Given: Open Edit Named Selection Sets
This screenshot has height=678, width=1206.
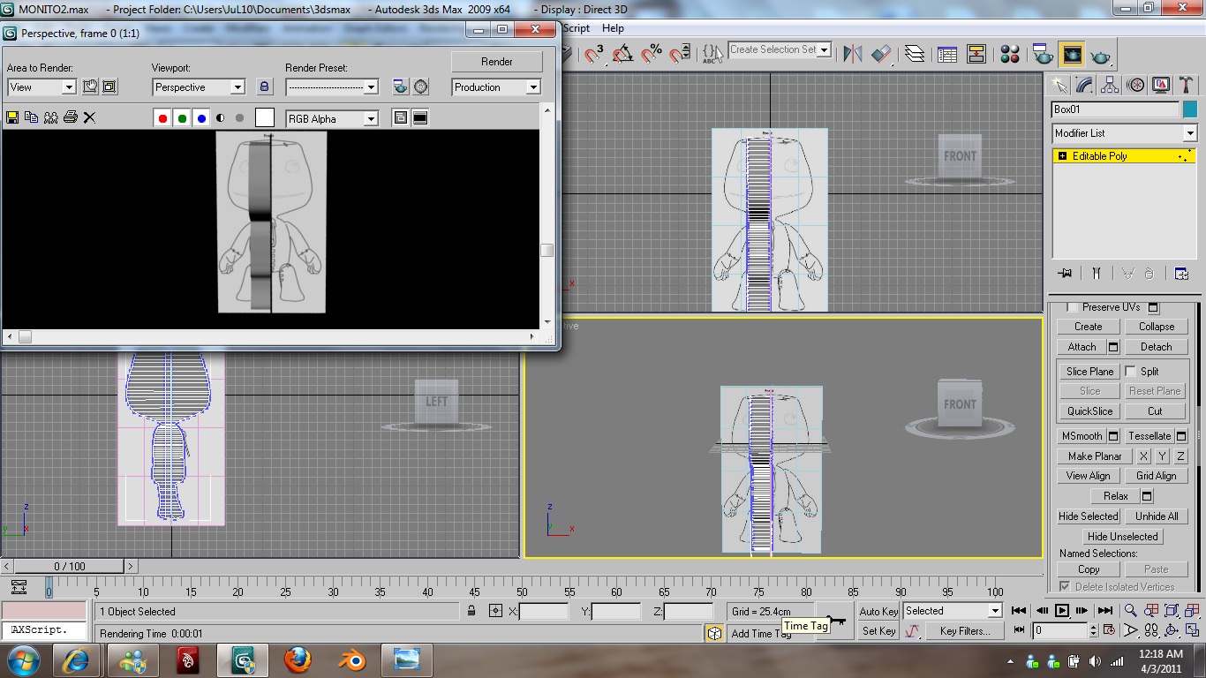Looking at the screenshot, I should click(712, 55).
